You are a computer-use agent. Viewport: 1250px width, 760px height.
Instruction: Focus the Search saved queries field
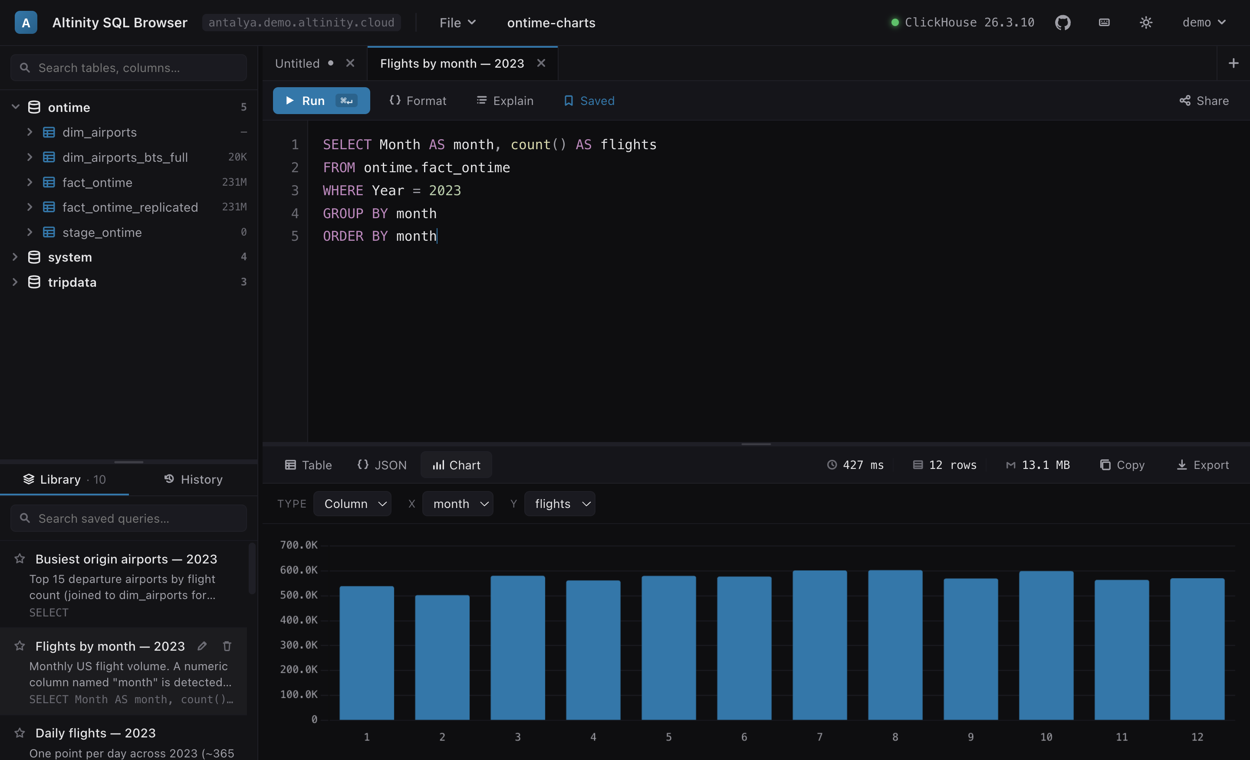(129, 518)
